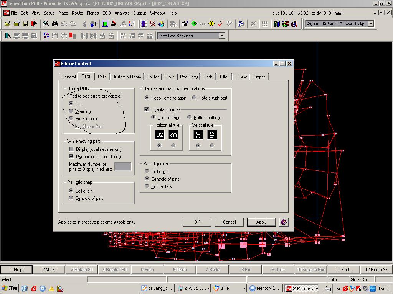This screenshot has width=393, height=294.
Task: Click the 11 Find function key button
Action: 343,269
